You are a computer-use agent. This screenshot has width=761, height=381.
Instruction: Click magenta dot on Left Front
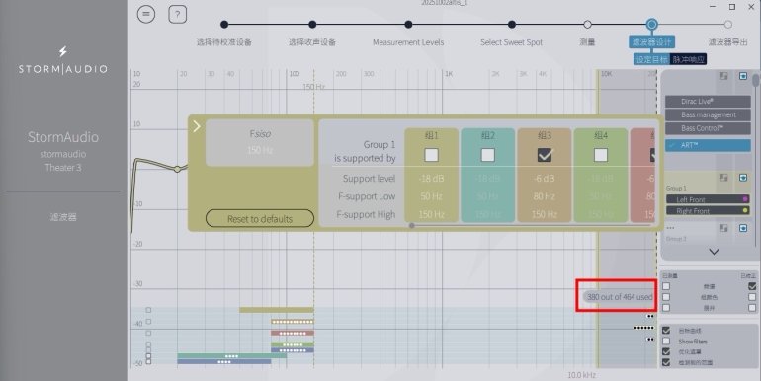(x=745, y=199)
